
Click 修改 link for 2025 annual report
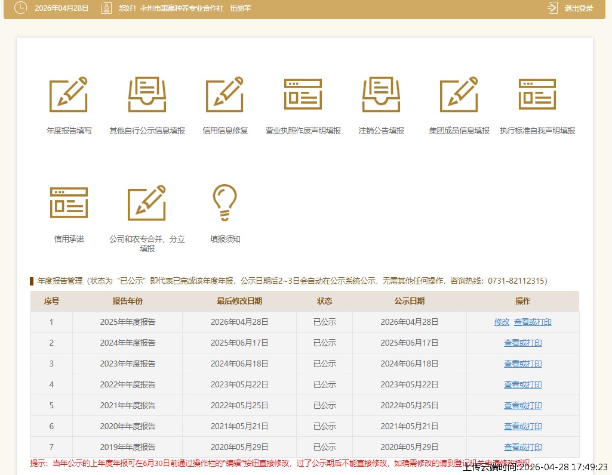502,322
